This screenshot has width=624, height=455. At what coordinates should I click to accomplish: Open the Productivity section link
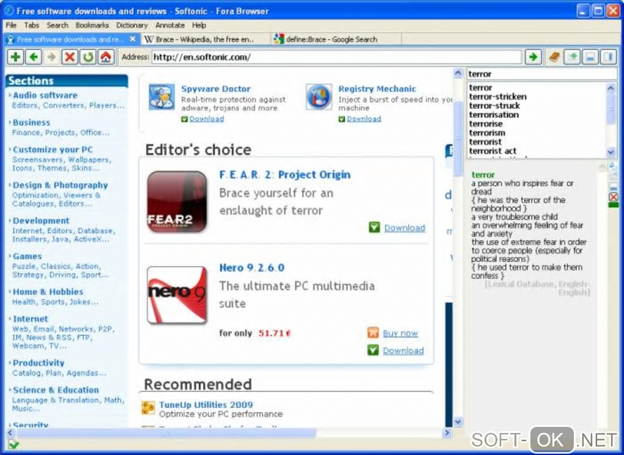tap(39, 363)
